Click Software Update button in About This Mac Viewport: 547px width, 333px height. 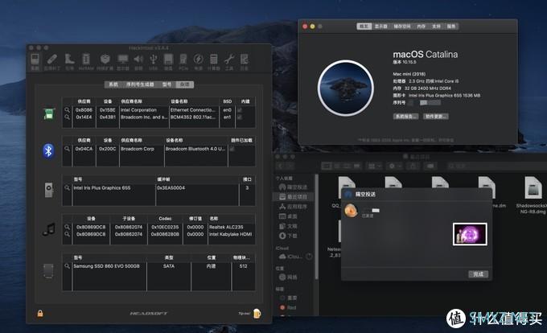[436, 116]
